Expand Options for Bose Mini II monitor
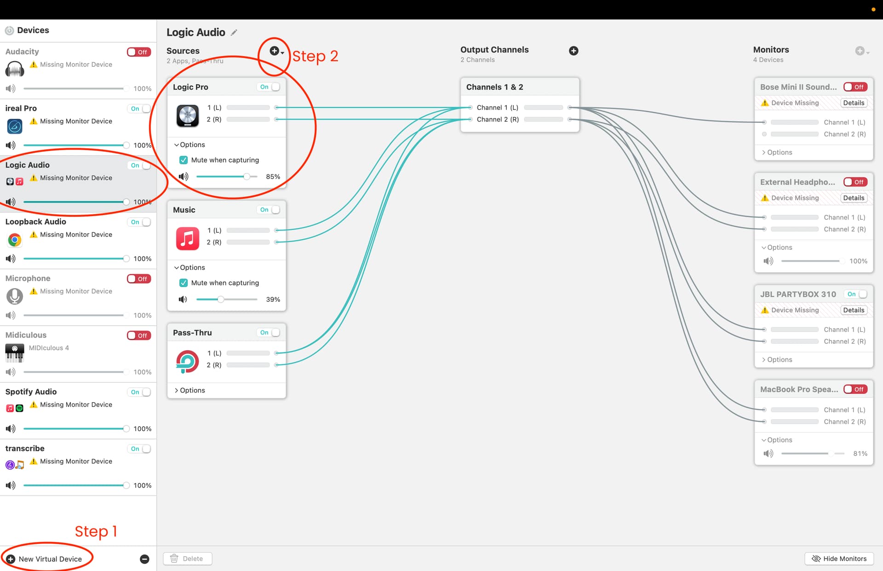Screen dimensions: 883x571 pos(777,152)
